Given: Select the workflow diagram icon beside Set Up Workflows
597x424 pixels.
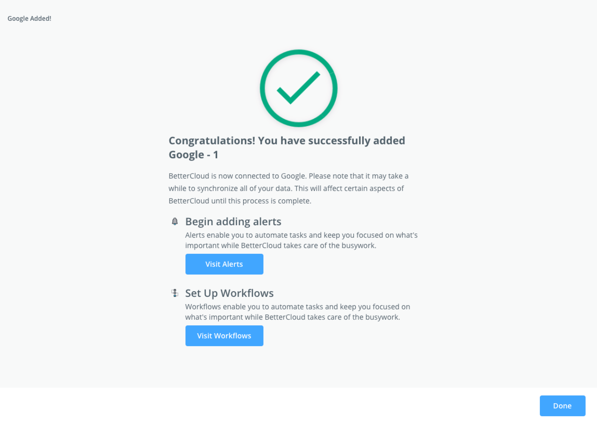Looking at the screenshot, I should (x=175, y=293).
